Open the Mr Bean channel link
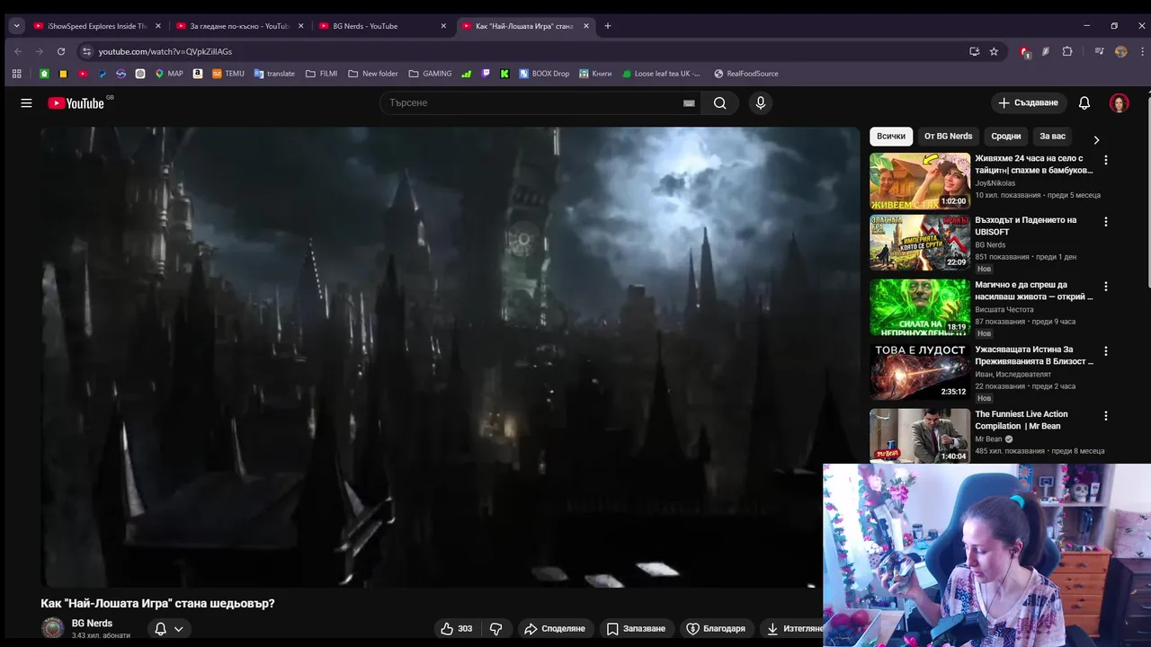The height and width of the screenshot is (647, 1151). [x=988, y=439]
